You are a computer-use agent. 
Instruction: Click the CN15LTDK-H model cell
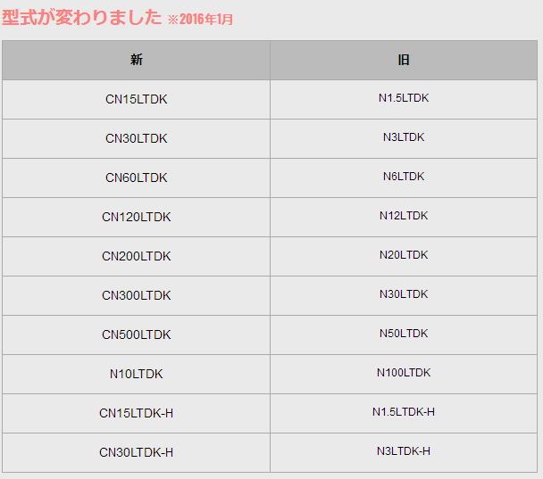click(x=136, y=413)
